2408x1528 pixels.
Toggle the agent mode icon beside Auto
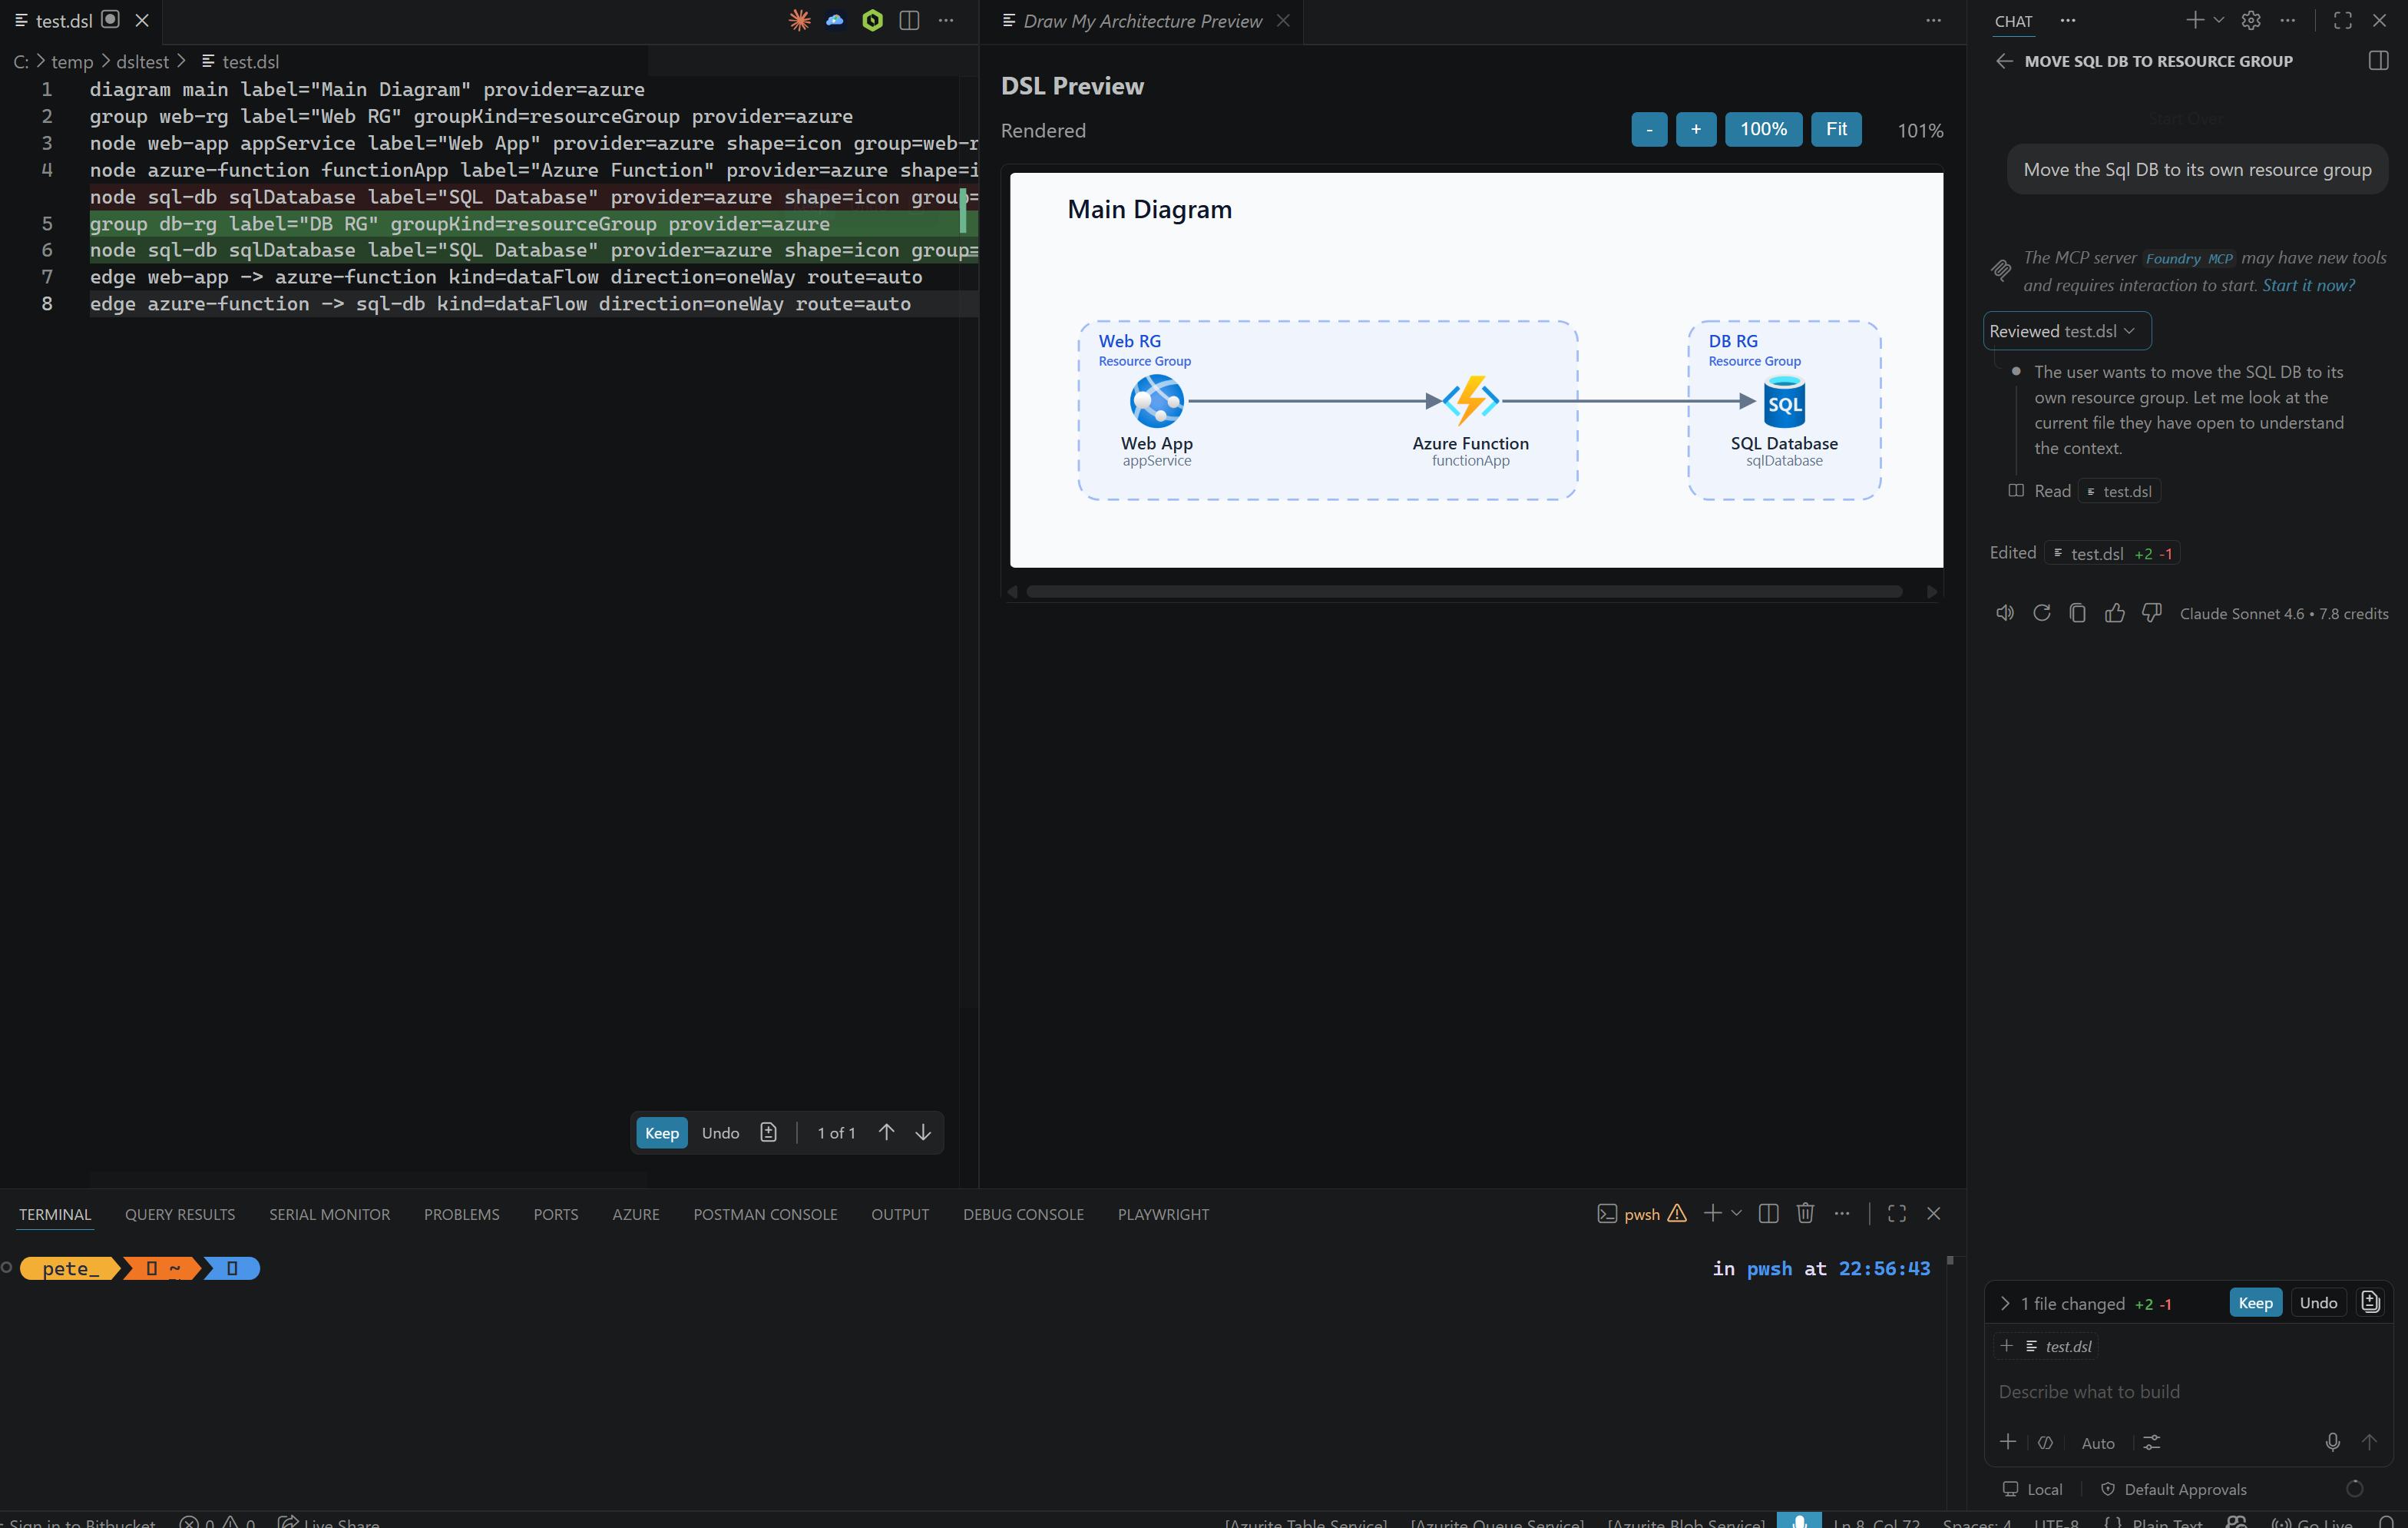(x=2046, y=1442)
